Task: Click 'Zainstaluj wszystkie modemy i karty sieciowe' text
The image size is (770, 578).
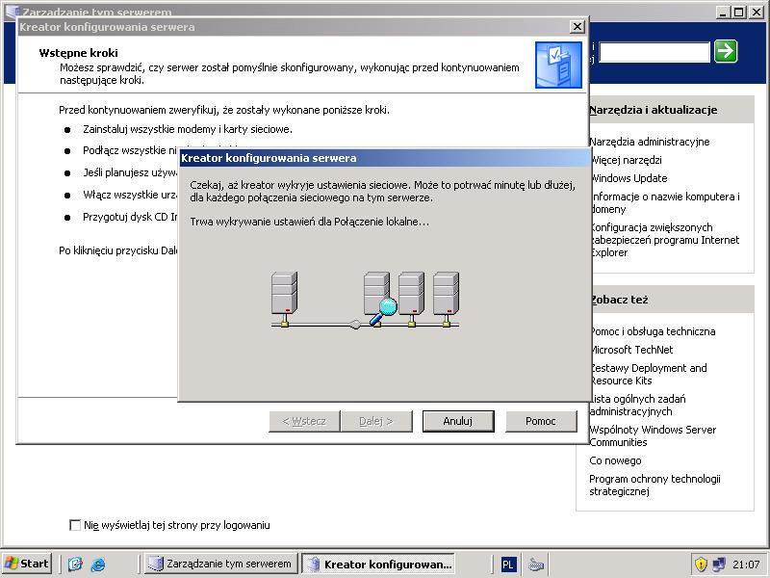Action: [188, 129]
